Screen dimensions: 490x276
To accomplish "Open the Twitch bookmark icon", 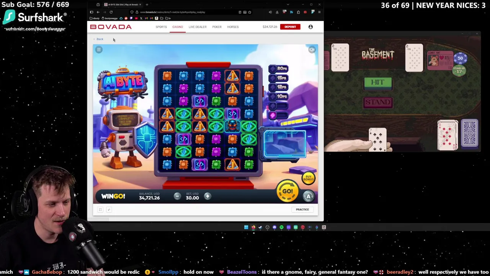I will [131, 18].
